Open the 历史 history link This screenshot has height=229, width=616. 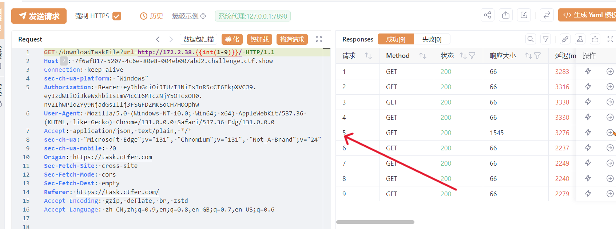click(x=152, y=16)
